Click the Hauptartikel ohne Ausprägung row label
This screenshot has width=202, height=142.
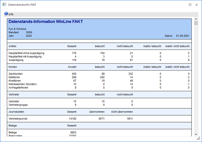point(26,53)
